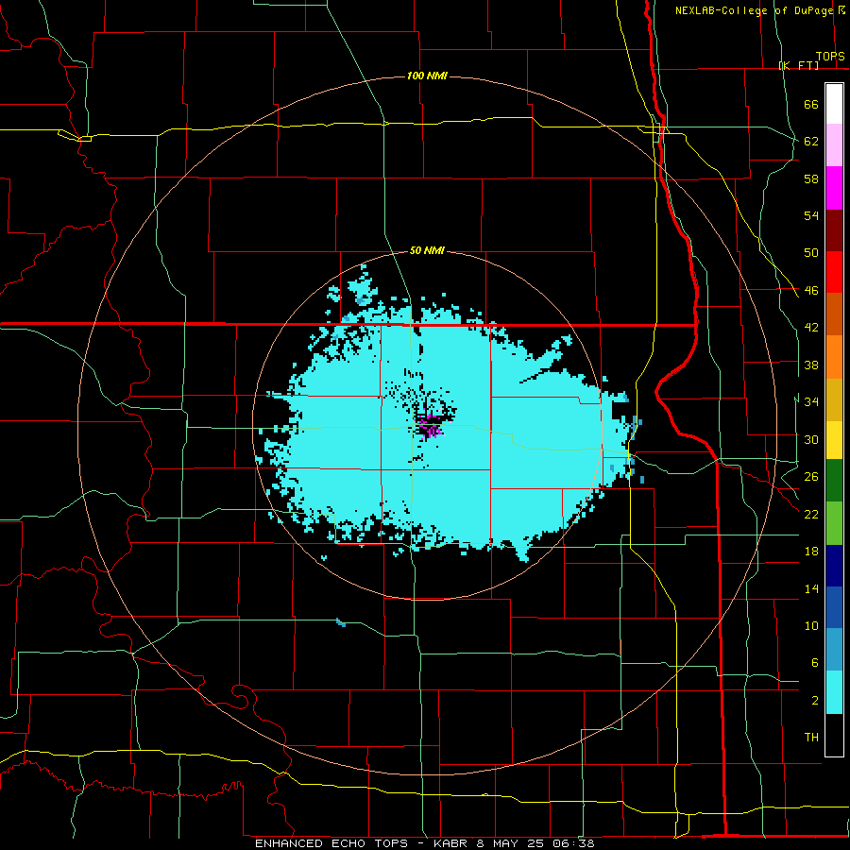Click the 100 NMI range ring label
Image resolution: width=850 pixels, height=850 pixels.
427,76
